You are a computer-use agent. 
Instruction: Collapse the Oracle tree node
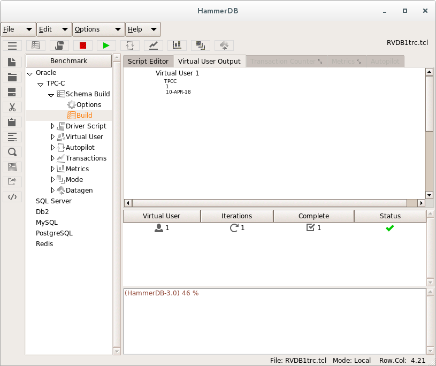(x=30, y=74)
